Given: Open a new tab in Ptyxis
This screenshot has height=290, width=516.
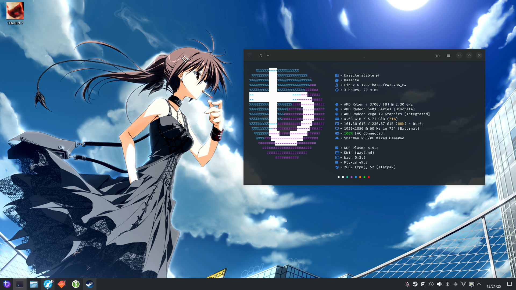Looking at the screenshot, I should coord(260,55).
